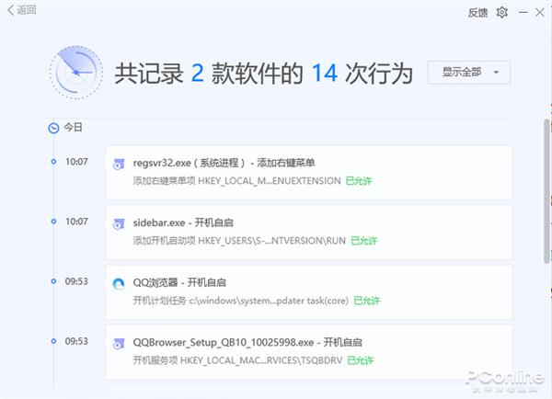Close the behavior log window
The height and width of the screenshot is (399, 552).
540,12
